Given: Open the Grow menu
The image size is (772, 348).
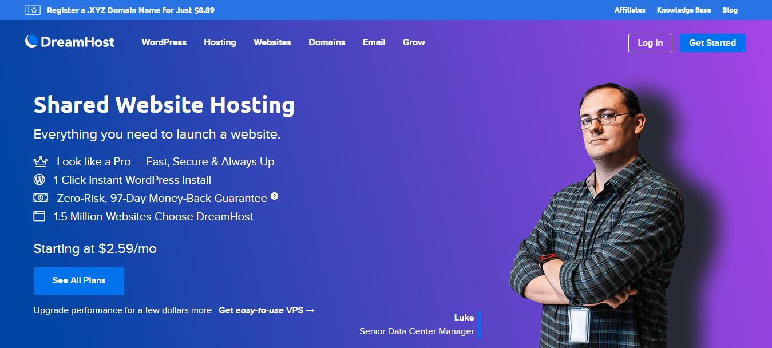Looking at the screenshot, I should (413, 42).
